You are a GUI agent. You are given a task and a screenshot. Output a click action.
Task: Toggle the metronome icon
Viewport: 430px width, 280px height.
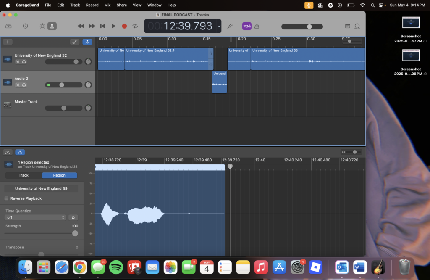[257, 26]
